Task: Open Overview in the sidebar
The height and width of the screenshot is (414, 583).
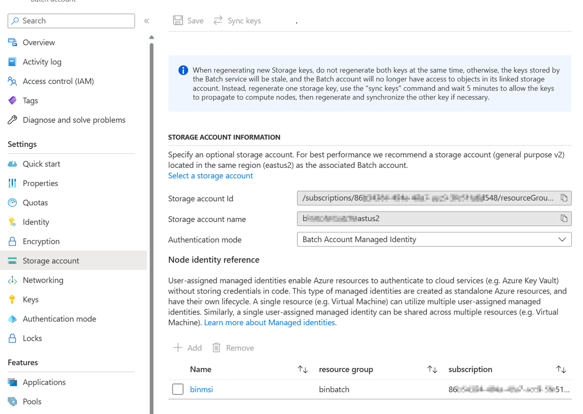Action: (x=39, y=42)
